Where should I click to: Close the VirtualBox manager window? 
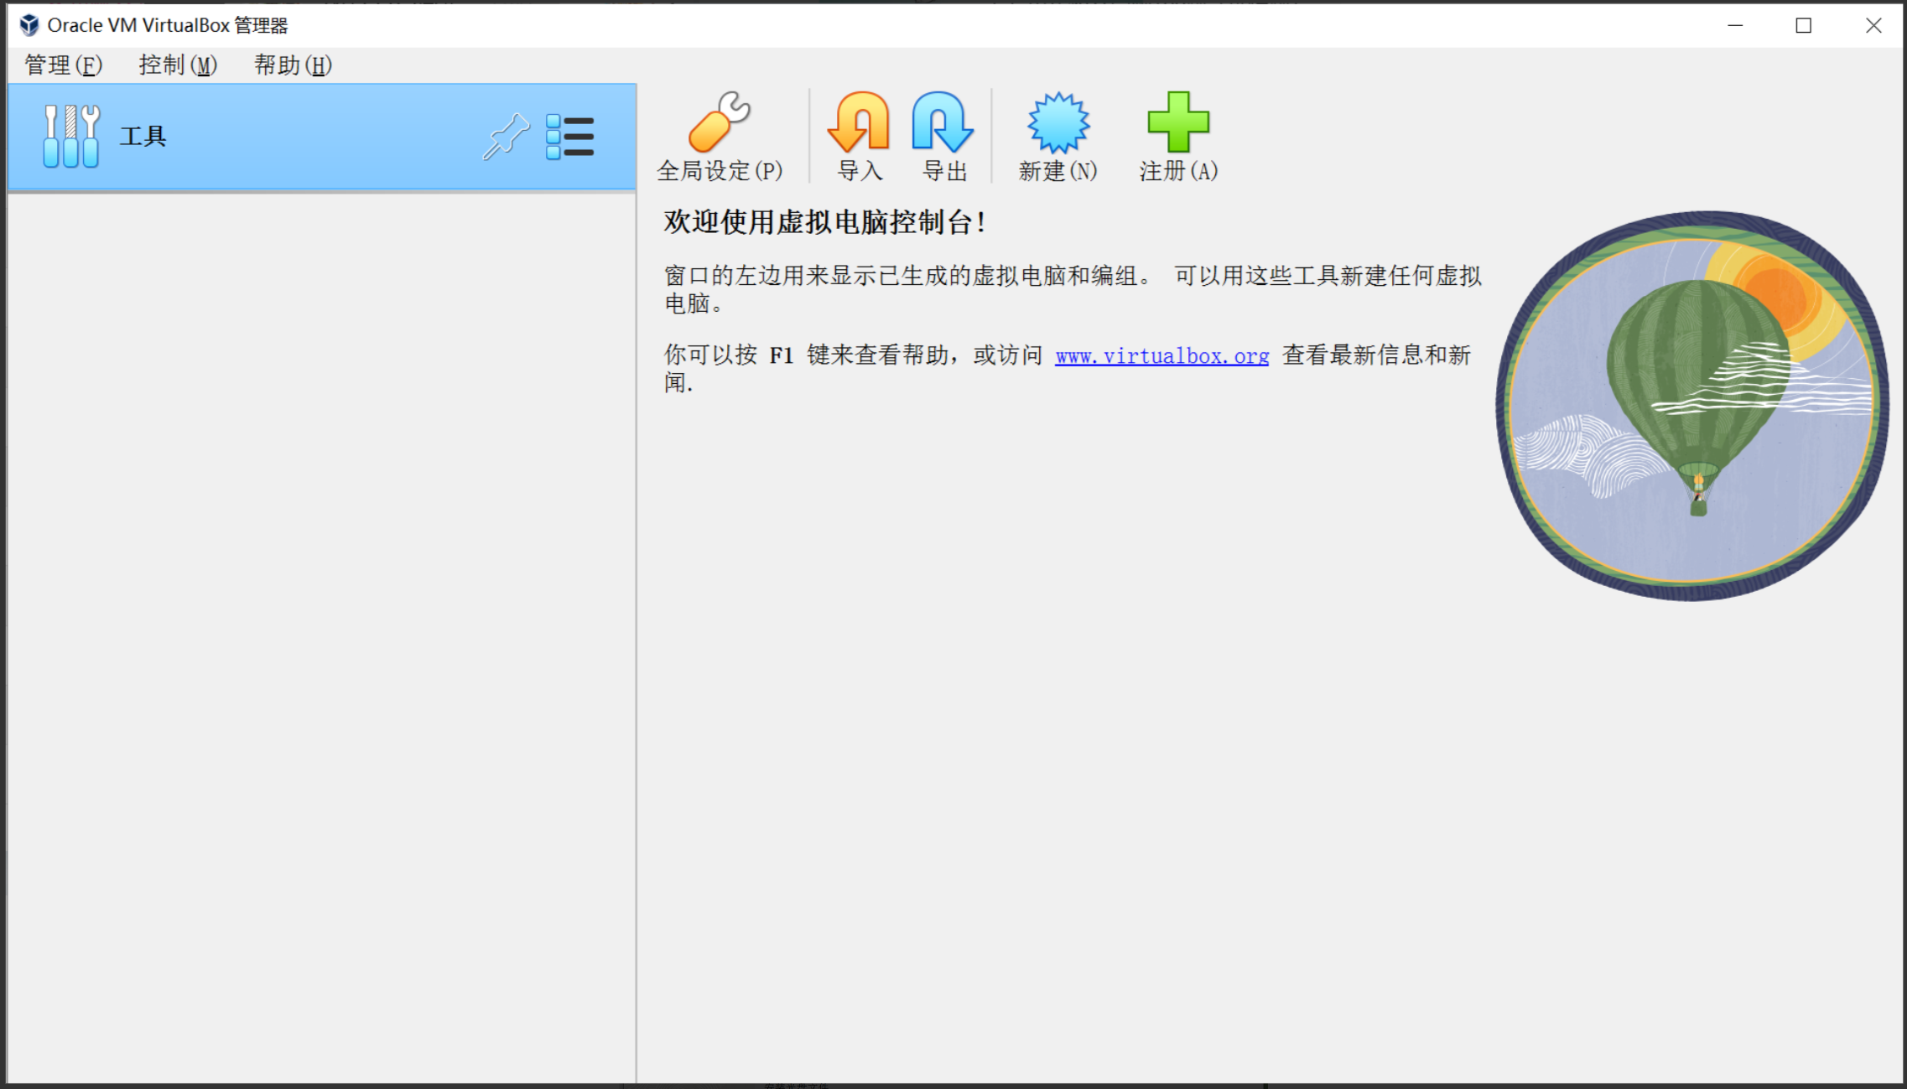1873,26
